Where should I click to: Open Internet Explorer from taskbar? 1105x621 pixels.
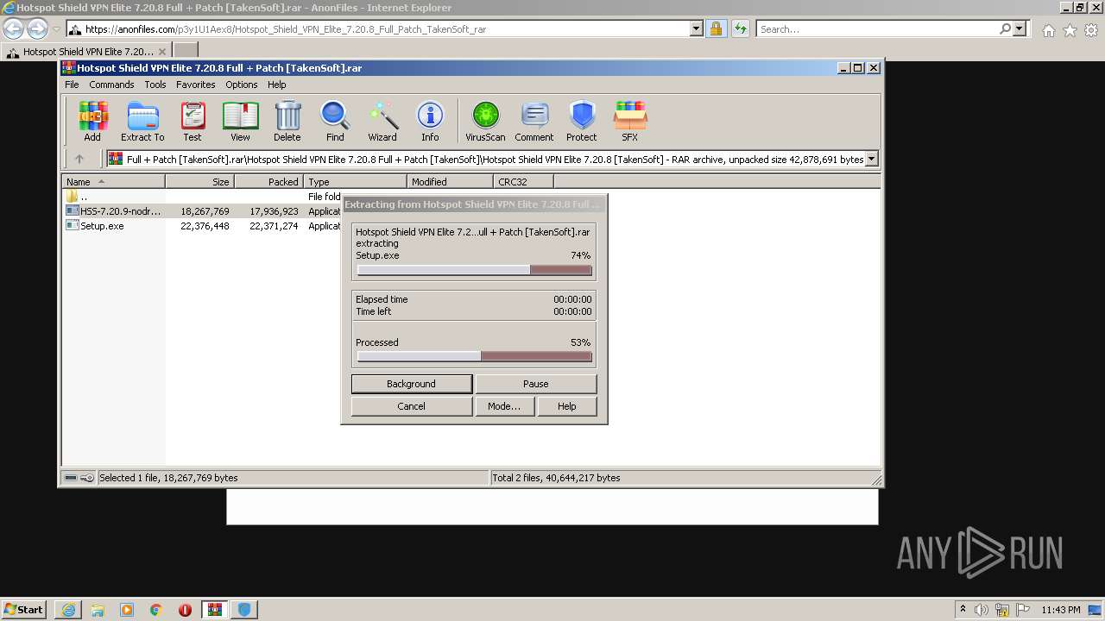tap(68, 609)
